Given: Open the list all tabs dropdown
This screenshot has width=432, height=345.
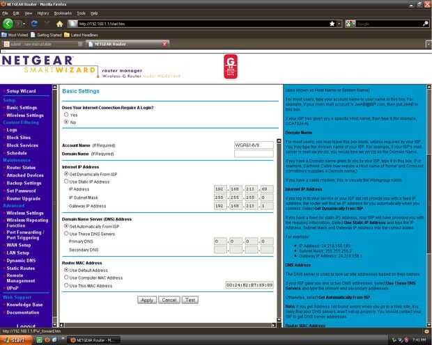Looking at the screenshot, I should coord(429,44).
